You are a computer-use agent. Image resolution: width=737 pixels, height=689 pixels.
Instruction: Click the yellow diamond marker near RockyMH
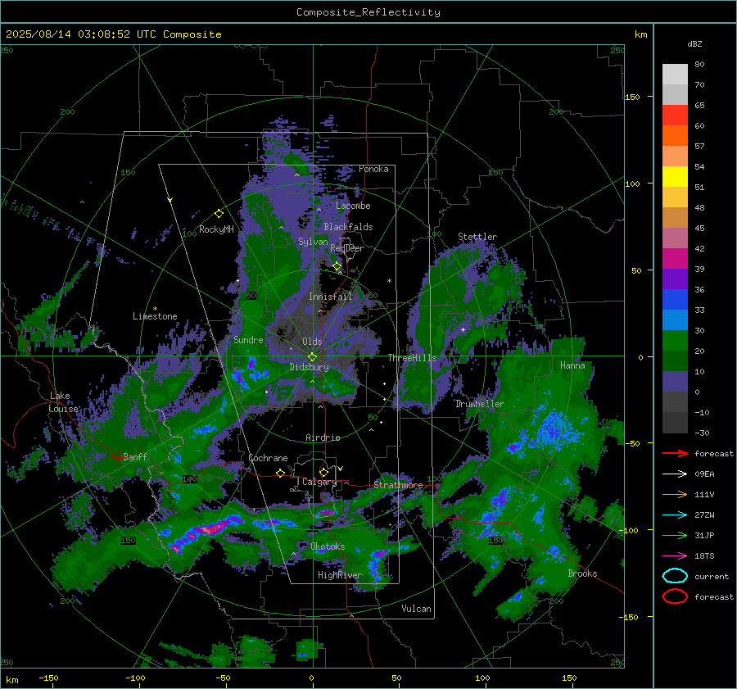219,214
